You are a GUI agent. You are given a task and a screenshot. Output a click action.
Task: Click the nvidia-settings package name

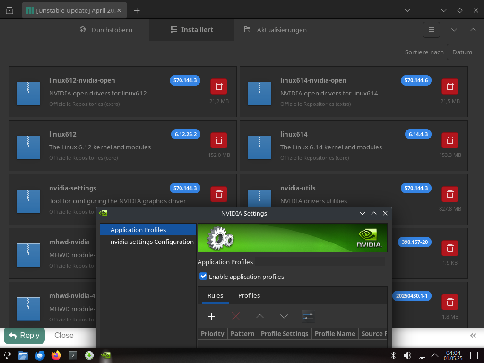pos(72,188)
